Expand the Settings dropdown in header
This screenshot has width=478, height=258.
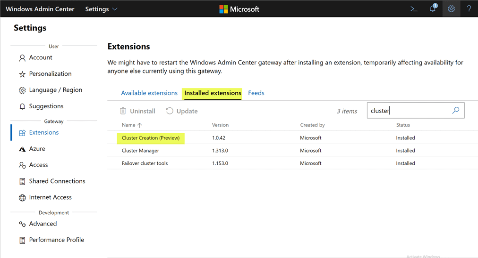(x=101, y=9)
